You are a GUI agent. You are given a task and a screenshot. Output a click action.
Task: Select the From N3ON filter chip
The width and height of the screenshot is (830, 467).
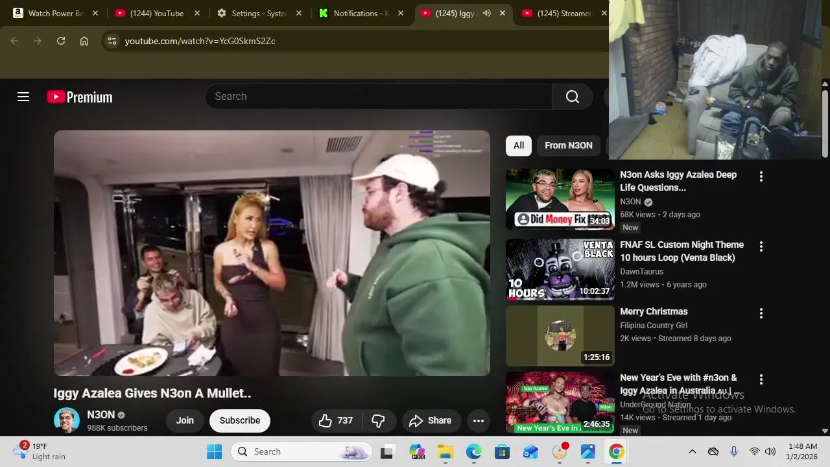[569, 145]
